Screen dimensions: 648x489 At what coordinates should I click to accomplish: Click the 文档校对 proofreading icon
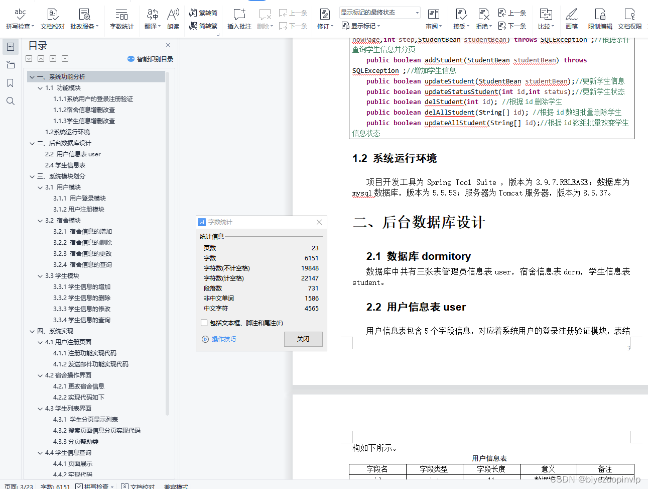(52, 19)
